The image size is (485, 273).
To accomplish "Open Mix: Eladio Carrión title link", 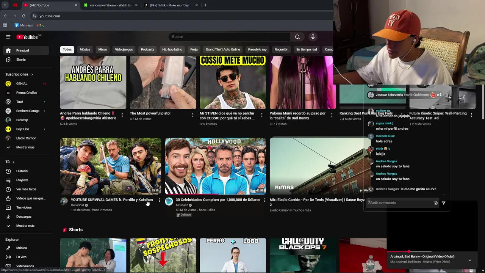I will click(317, 202).
